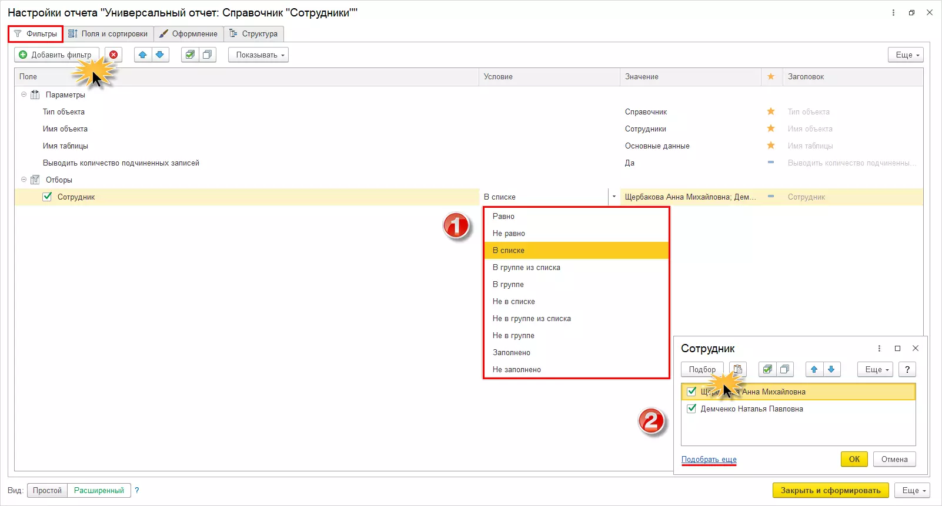The image size is (942, 506).
Task: Toggle the Сотрудник filter checkbox
Action: coord(47,197)
